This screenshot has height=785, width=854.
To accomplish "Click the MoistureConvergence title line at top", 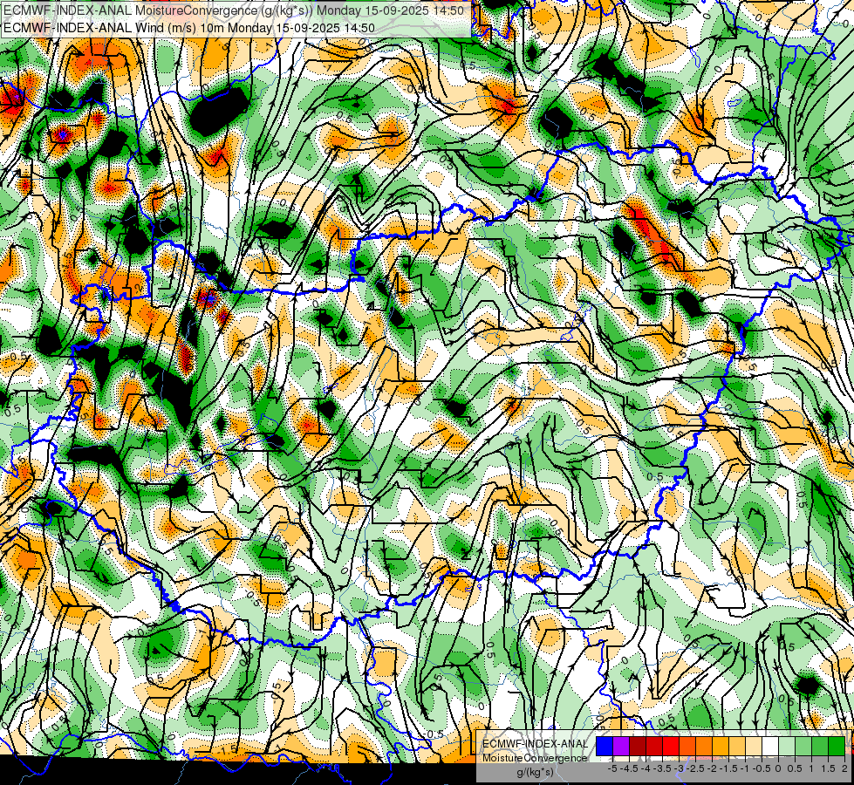I will click(234, 10).
